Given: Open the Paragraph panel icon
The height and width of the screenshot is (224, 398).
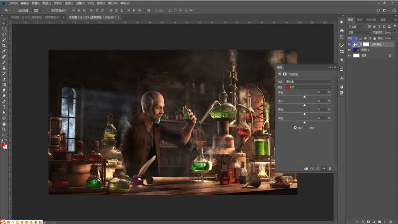Looking at the screenshot, I should pos(342,60).
